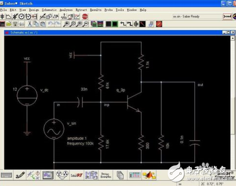Launch the SaberRT icon in the bottom bar
236x186 pixels.
(76, 175)
